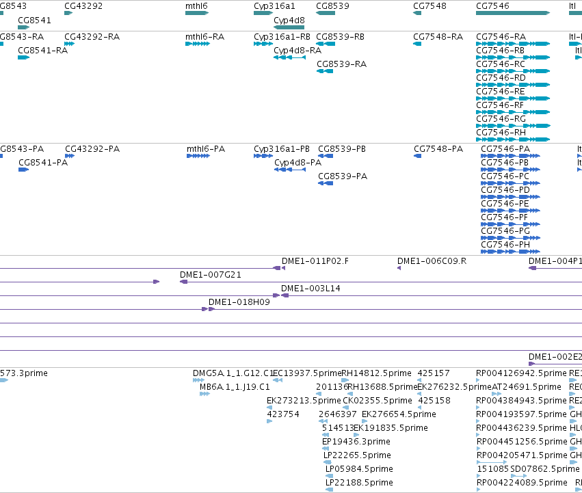Select protein CG7546-PA

click(505, 149)
